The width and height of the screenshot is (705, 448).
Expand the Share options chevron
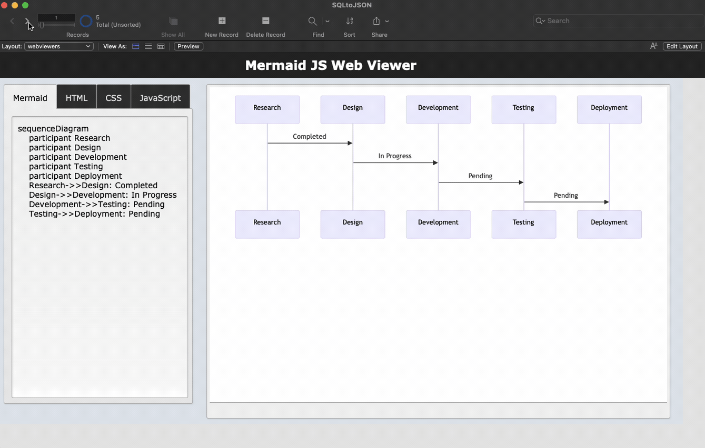[388, 21]
